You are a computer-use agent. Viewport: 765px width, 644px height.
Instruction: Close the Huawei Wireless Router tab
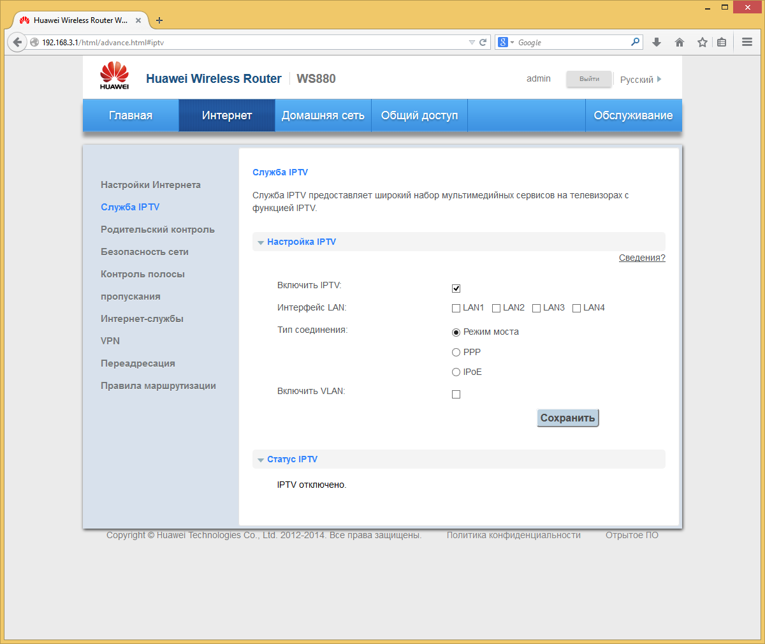(138, 20)
